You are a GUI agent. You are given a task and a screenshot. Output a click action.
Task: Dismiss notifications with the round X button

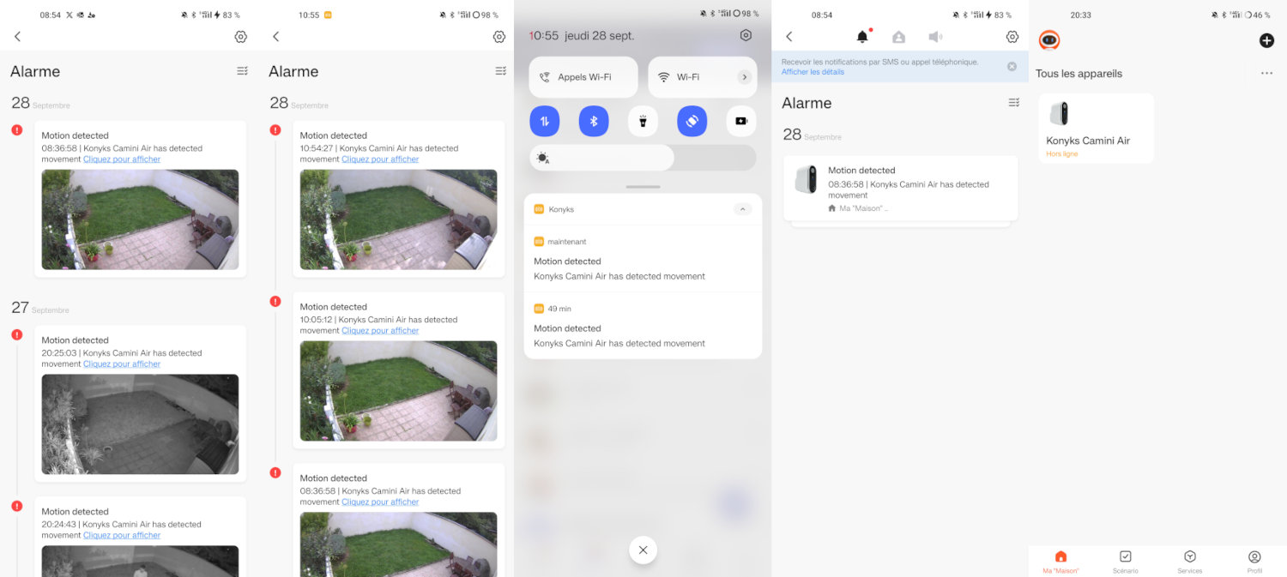643,550
